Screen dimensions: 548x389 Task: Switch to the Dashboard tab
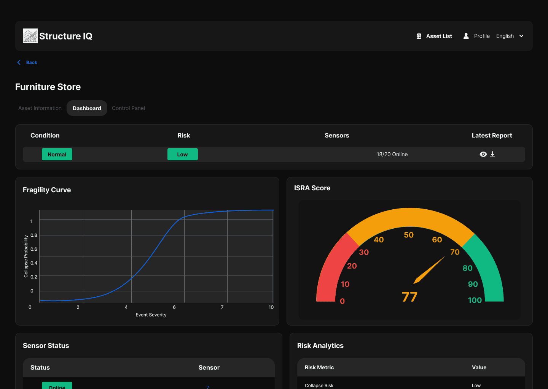click(x=87, y=108)
